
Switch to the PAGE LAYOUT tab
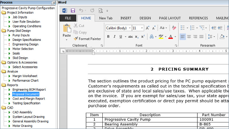pos(170,18)
